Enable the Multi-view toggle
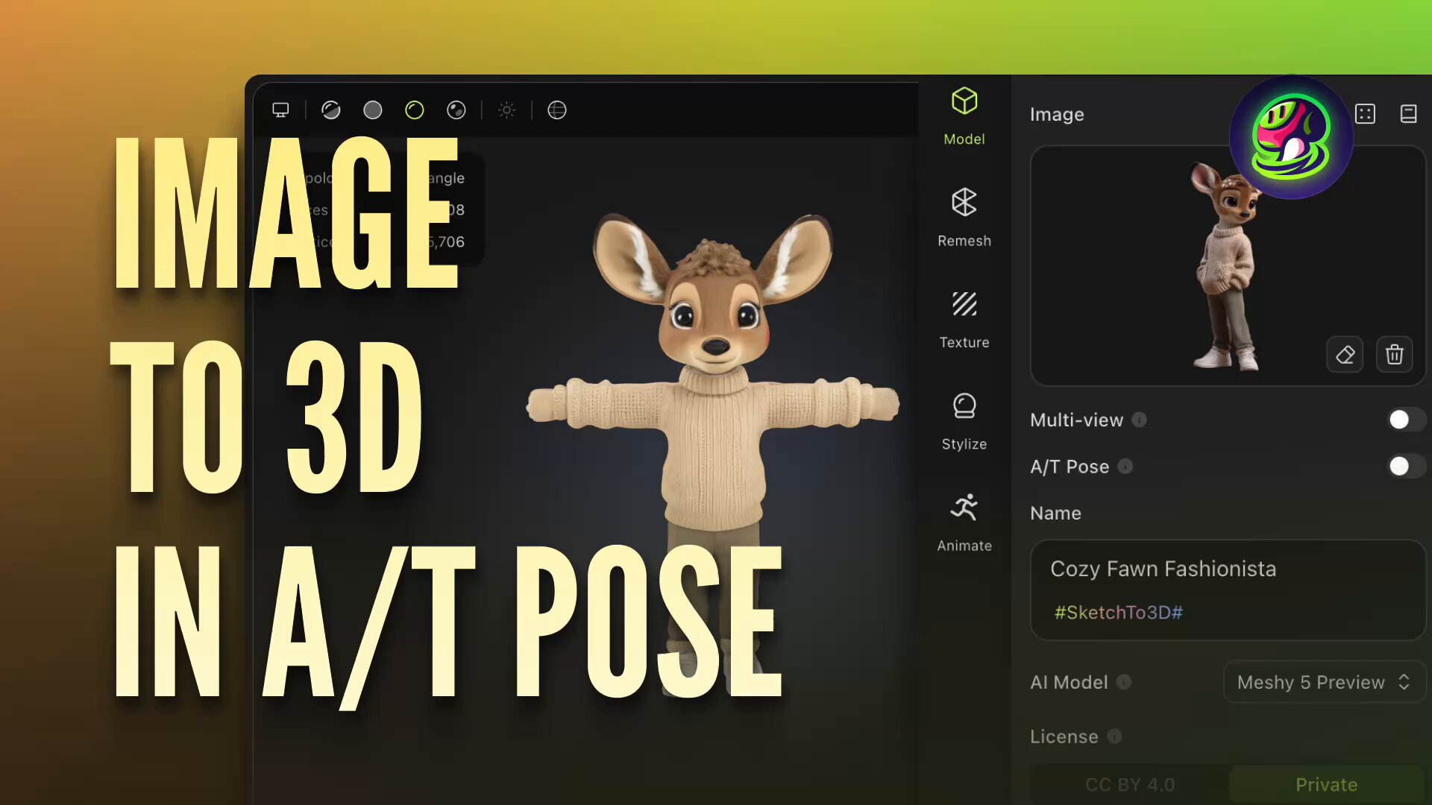1432x805 pixels. click(1405, 420)
